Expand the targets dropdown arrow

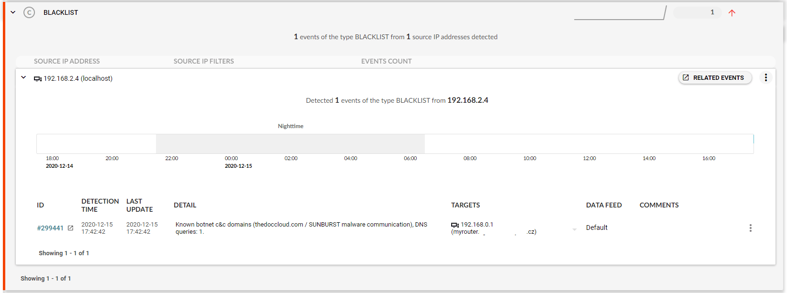click(x=574, y=229)
